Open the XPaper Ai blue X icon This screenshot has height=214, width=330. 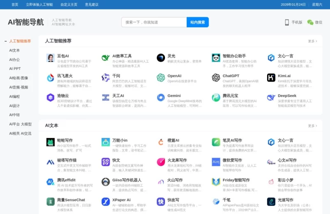(106, 202)
